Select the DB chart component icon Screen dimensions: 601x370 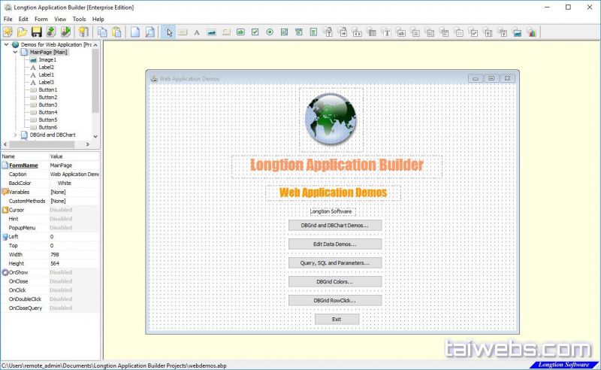(532, 32)
